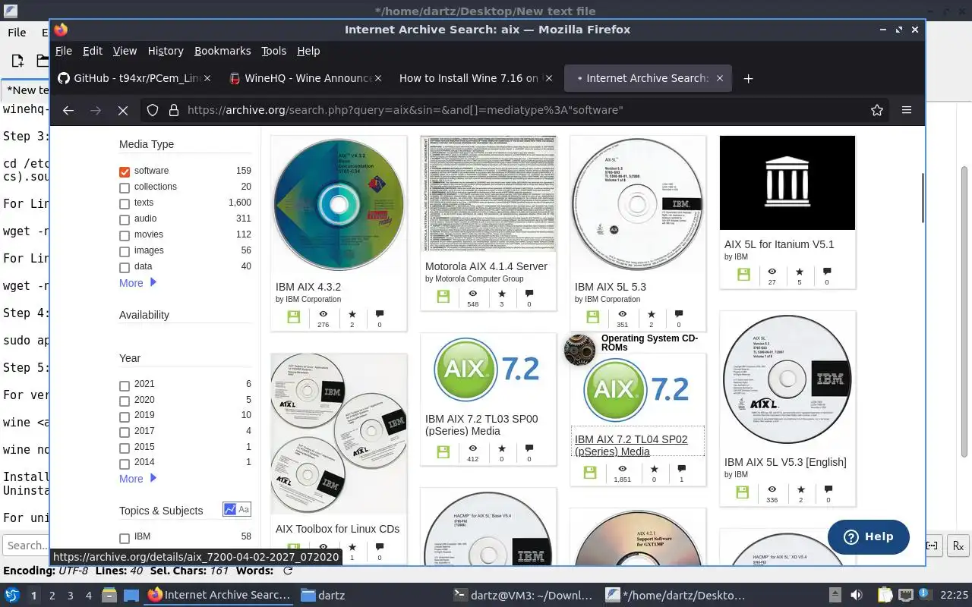Switch to workspace 2 in the taskbar

click(x=52, y=596)
